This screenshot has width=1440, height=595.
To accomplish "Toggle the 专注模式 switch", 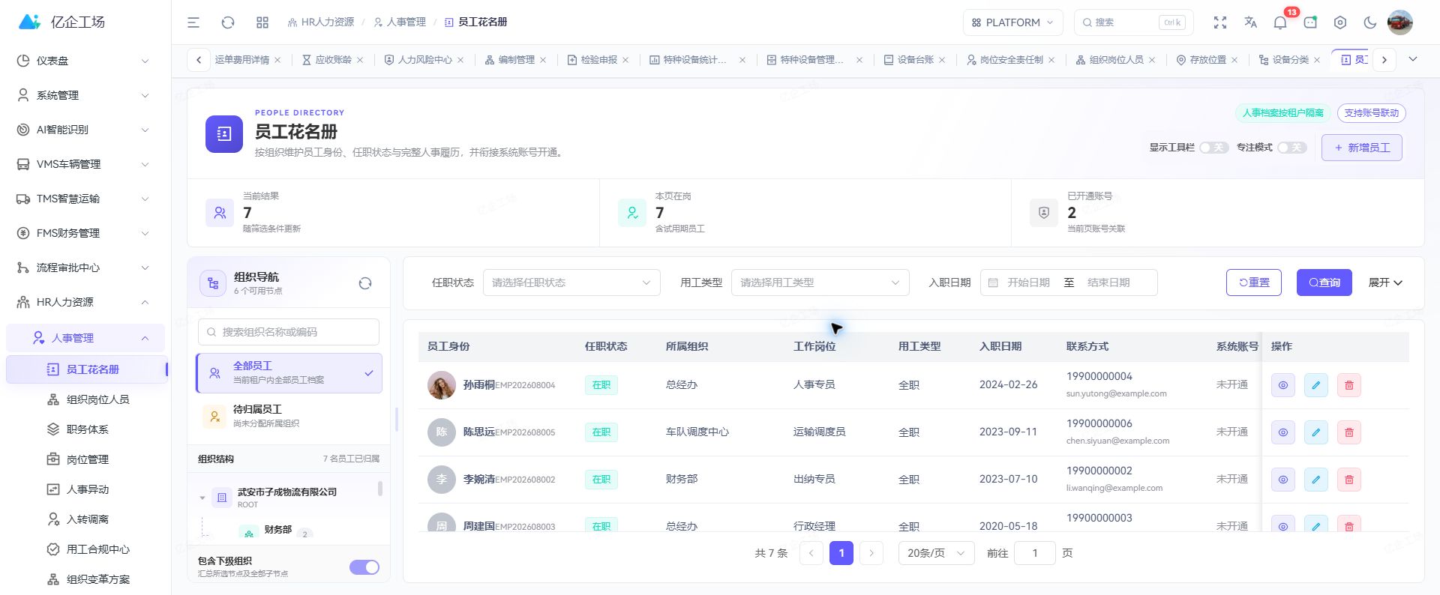I will 1292,148.
